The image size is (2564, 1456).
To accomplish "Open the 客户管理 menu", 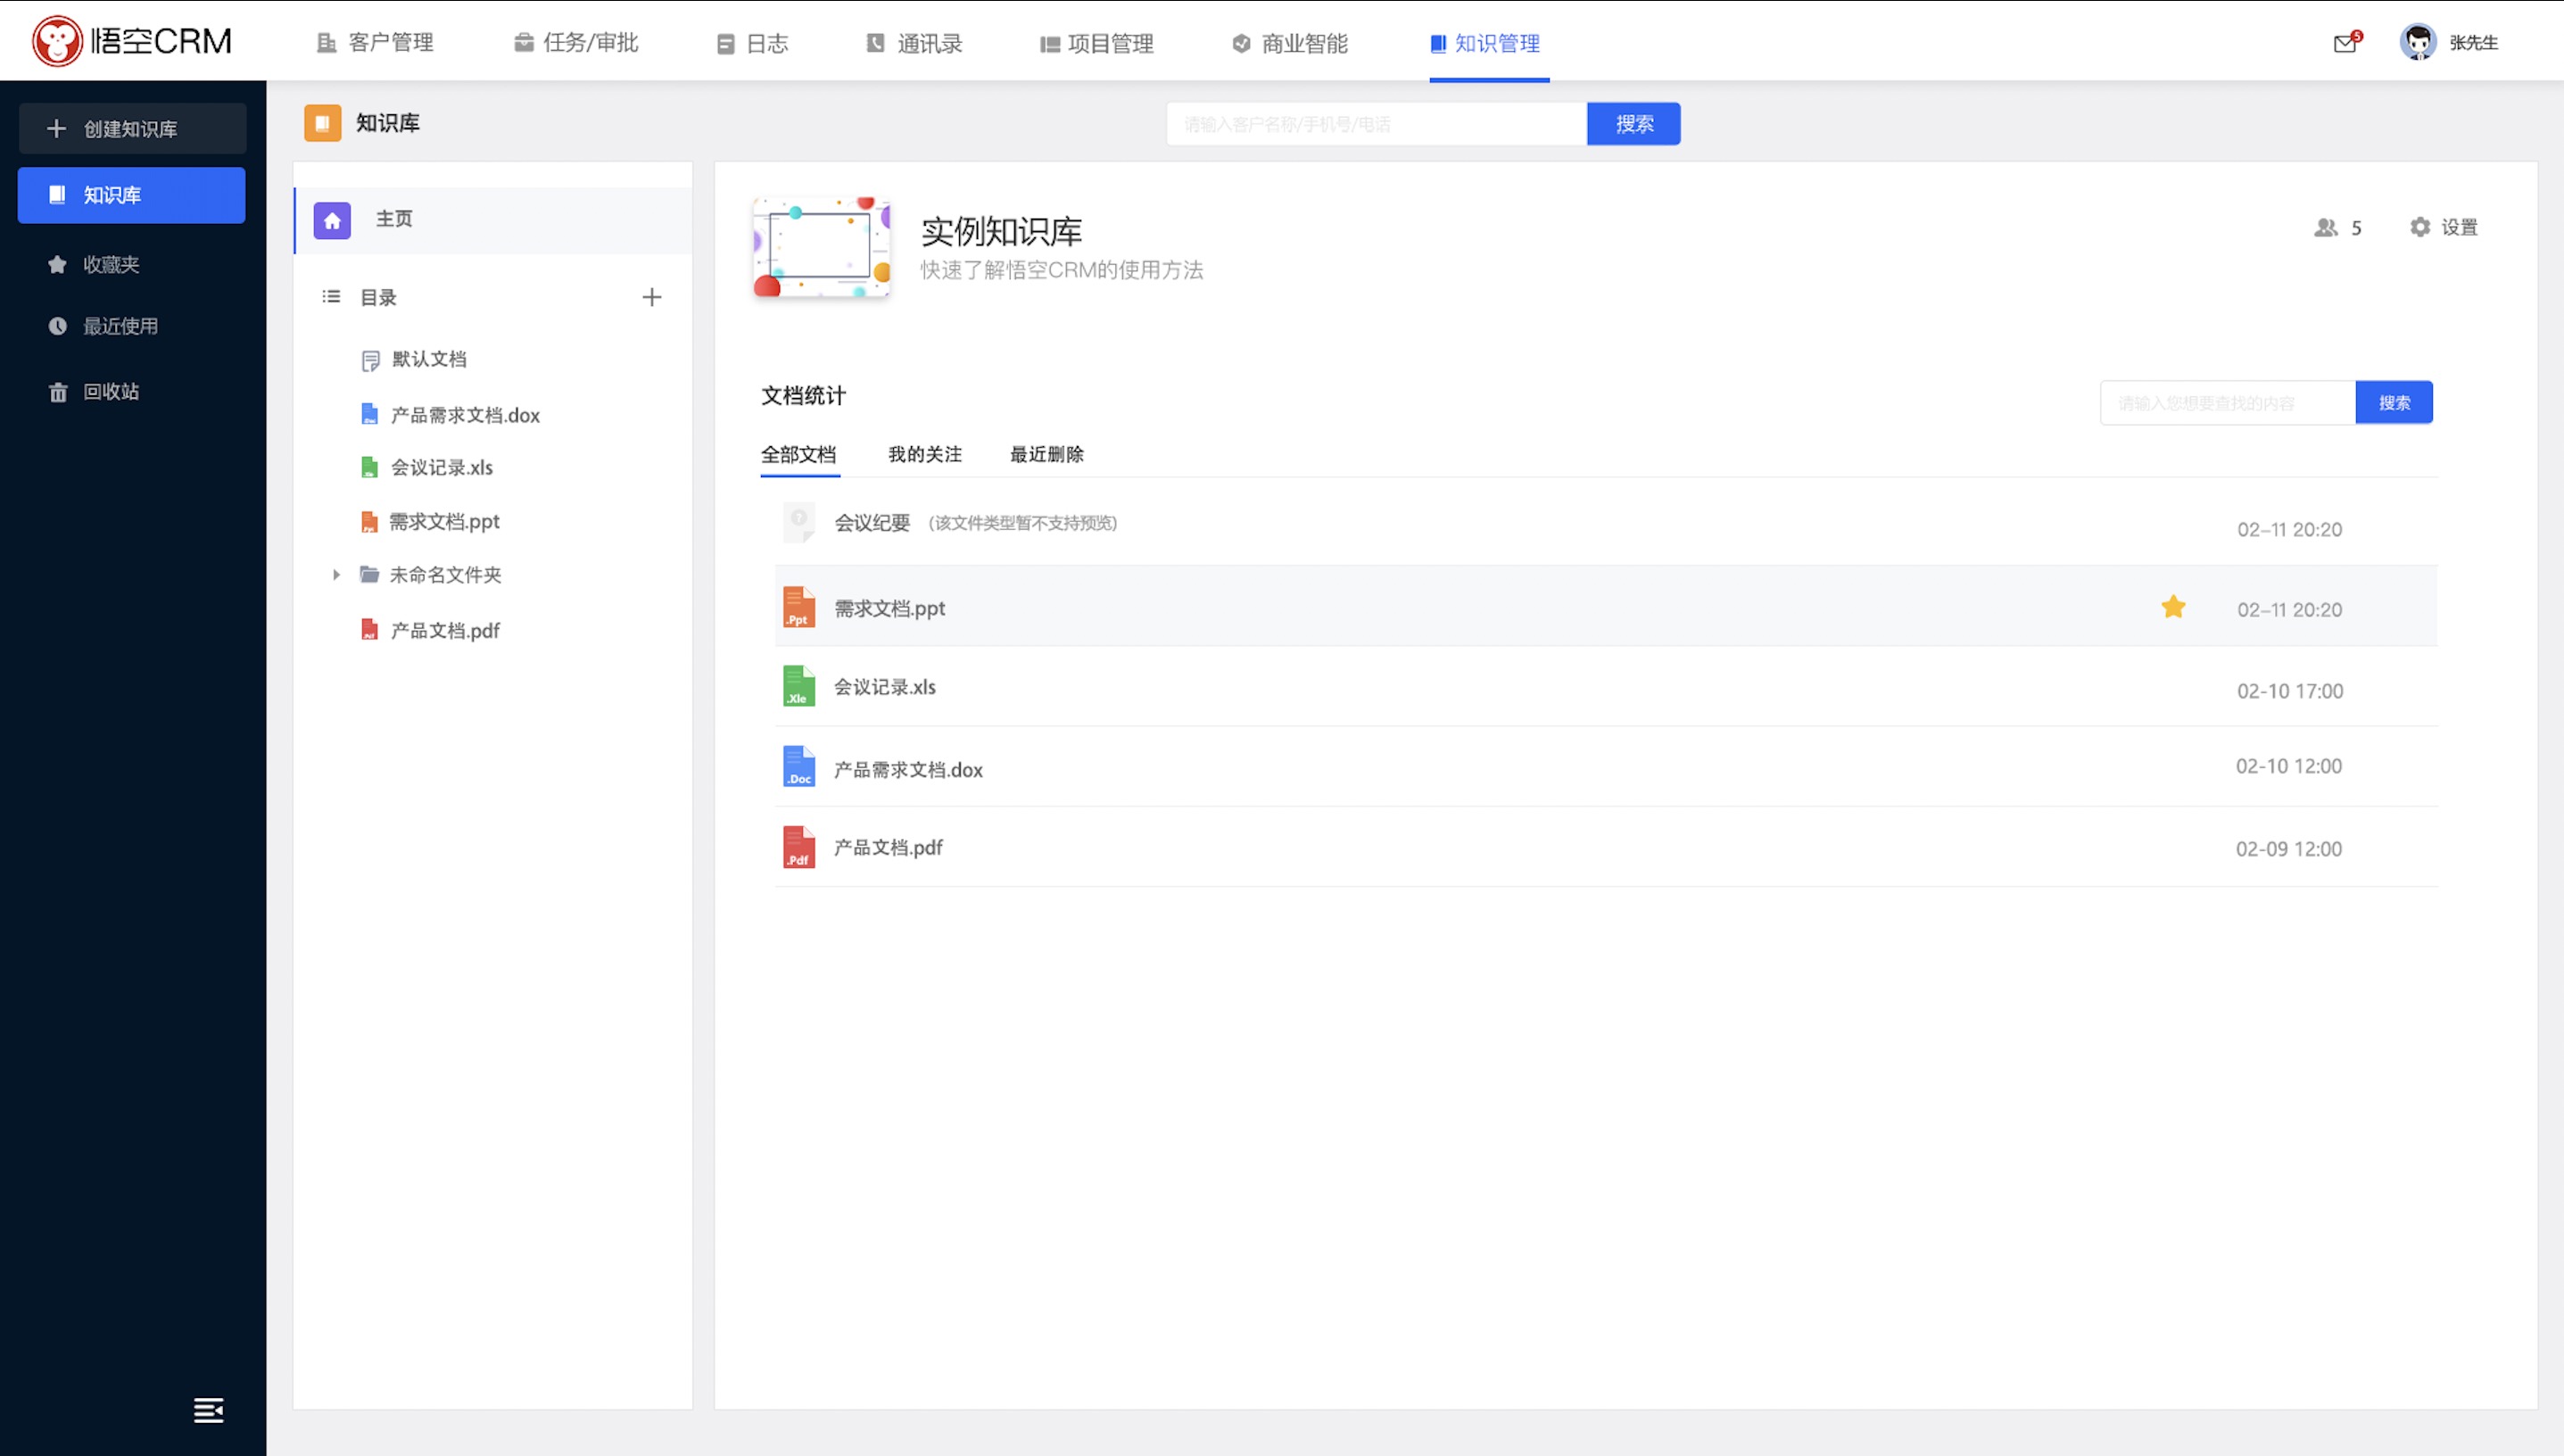I will (x=375, y=43).
